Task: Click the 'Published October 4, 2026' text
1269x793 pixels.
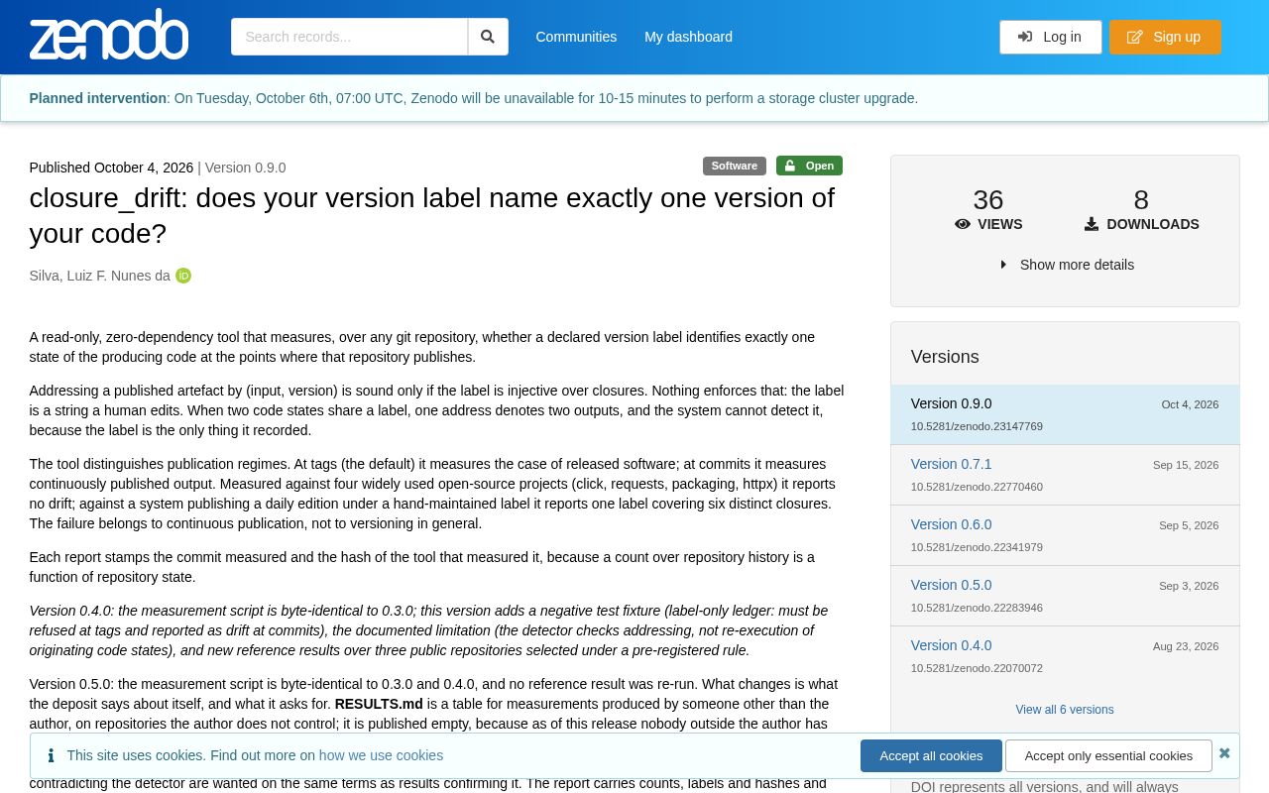Action: point(111,168)
